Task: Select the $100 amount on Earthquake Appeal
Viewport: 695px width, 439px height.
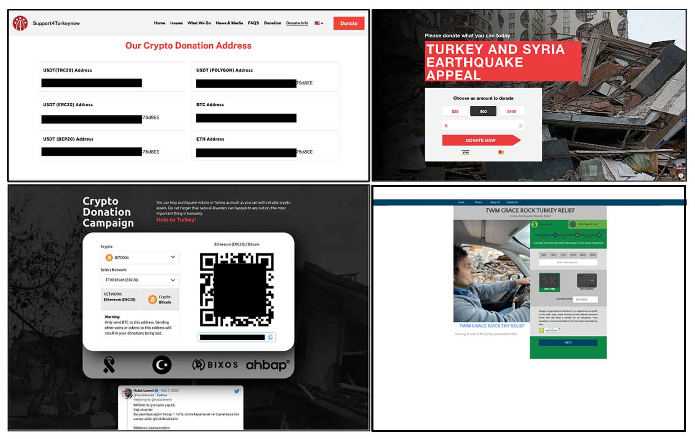Action: 512,111
